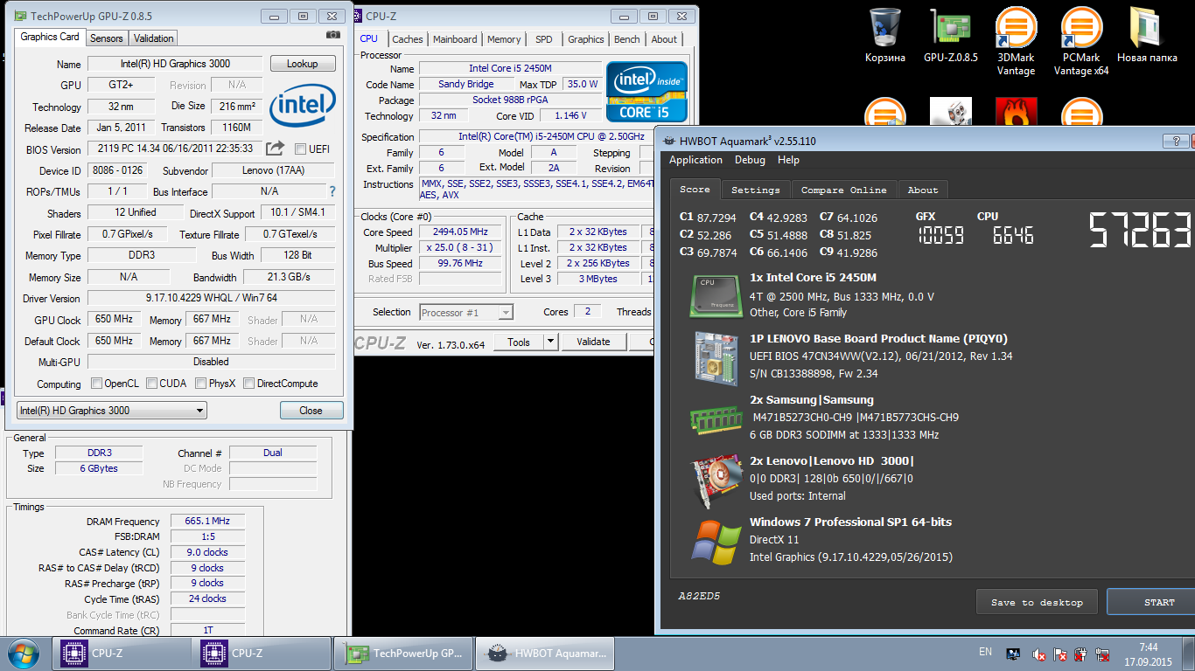This screenshot has height=671, width=1195.
Task: Open the Processor #1 selection dropdown
Action: click(x=466, y=312)
